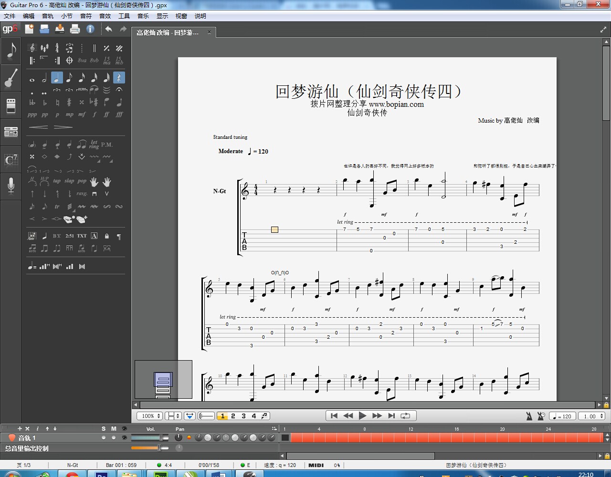Apply the tap technique
611x477 pixels.
point(57,181)
